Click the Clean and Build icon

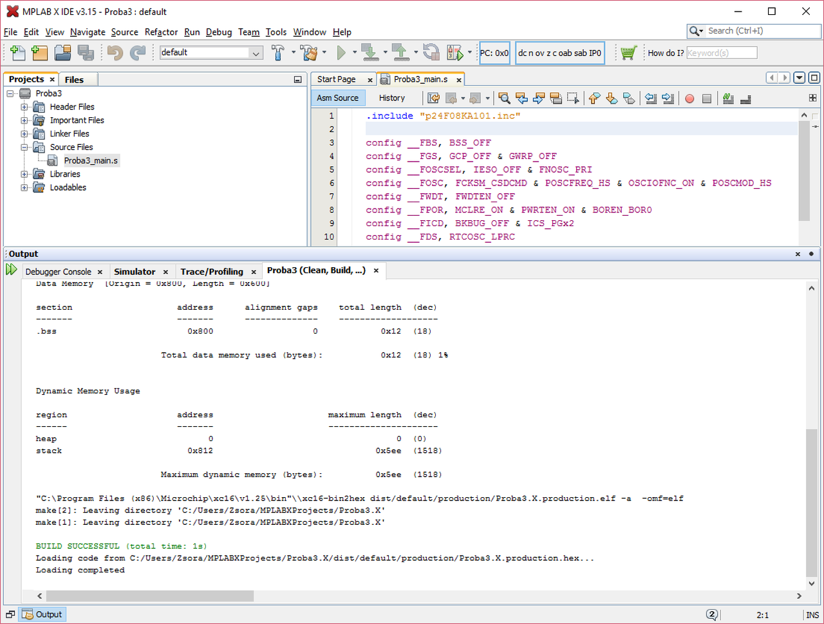click(309, 53)
